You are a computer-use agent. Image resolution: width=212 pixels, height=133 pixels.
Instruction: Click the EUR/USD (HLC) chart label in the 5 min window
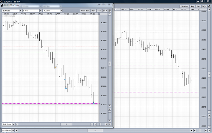point(9,16)
